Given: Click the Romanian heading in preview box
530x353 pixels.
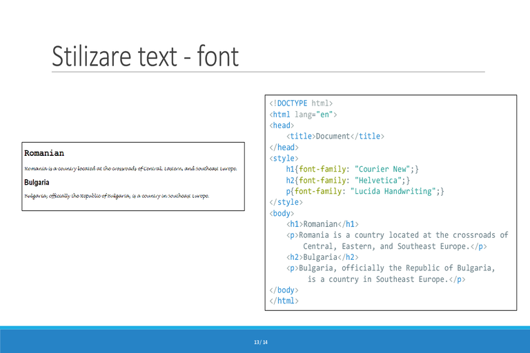Looking at the screenshot, I should 44,153.
